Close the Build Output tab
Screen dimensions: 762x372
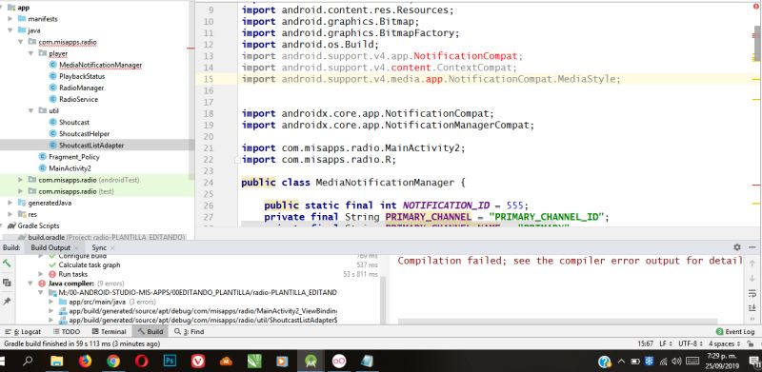[x=76, y=248]
